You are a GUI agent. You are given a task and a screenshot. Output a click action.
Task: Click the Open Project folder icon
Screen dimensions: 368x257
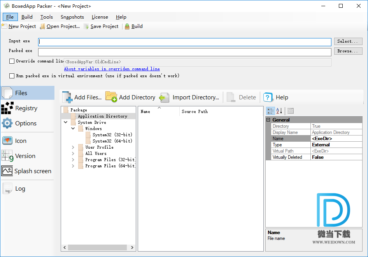(x=42, y=26)
